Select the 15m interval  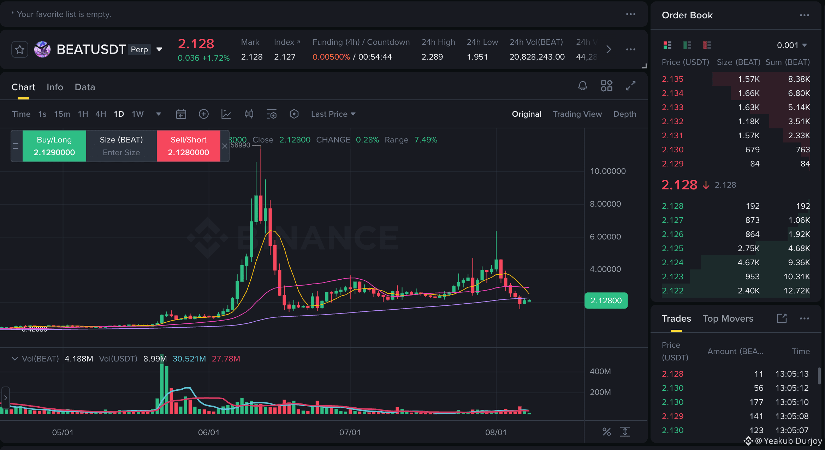point(62,114)
